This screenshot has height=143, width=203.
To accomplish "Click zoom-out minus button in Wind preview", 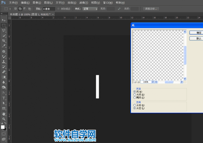I will (135, 82).
